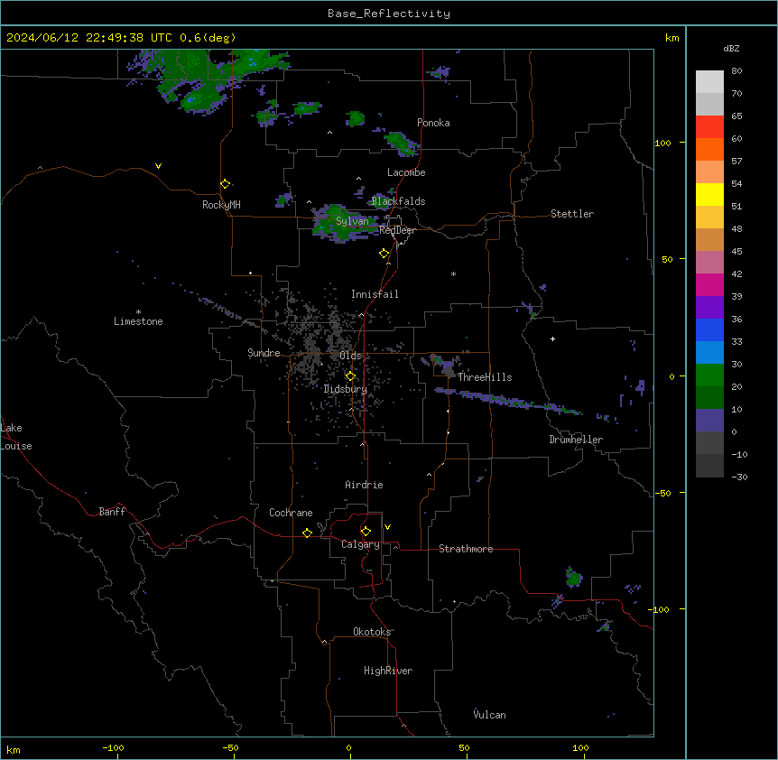778x760 pixels.
Task: Click the bottom-left km unit label
Action: coord(14,749)
